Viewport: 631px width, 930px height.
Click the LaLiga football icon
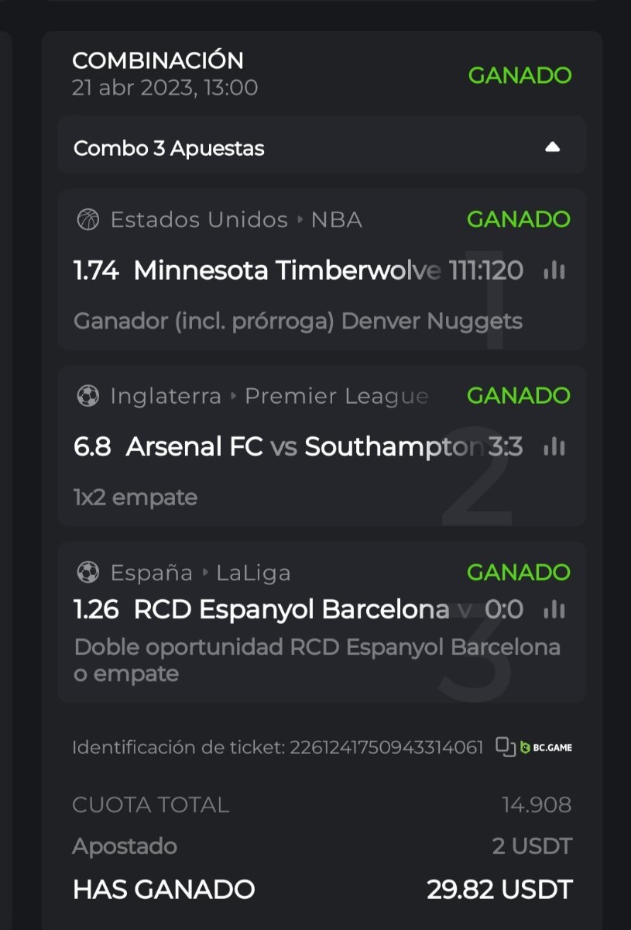pos(87,573)
